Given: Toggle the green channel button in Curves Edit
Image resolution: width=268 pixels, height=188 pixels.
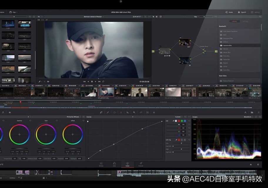Looking at the screenshot, I should 182,121.
